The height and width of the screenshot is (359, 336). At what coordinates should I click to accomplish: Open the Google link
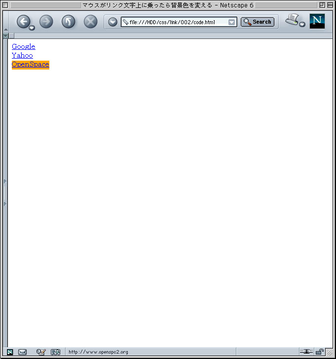(24, 46)
